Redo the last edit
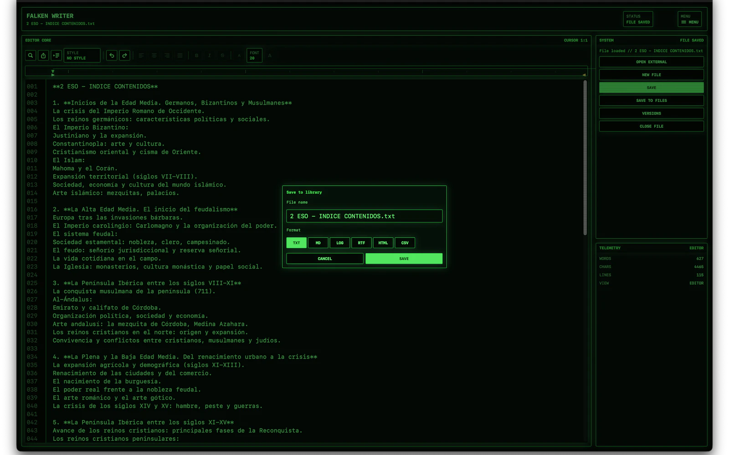Viewport: 729px width, 455px height. [x=124, y=56]
